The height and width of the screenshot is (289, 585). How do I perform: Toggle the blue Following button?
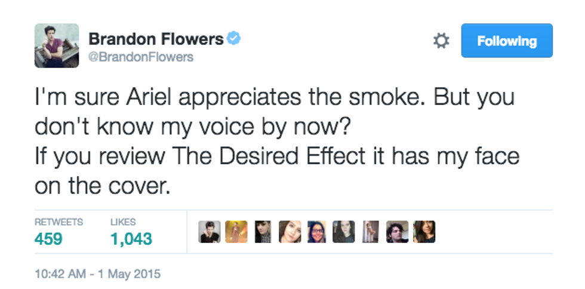point(507,41)
